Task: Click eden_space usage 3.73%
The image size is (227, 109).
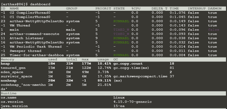Action: tap(103, 72)
